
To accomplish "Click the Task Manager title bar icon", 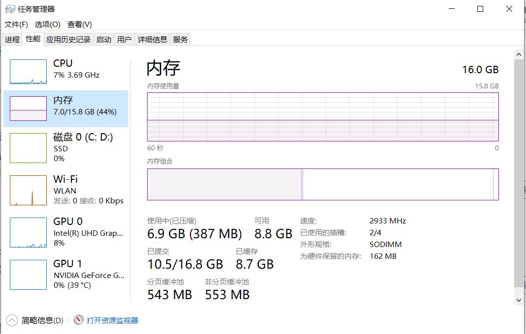I will point(9,9).
